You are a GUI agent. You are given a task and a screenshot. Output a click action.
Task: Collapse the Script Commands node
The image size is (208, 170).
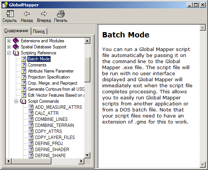(16, 101)
